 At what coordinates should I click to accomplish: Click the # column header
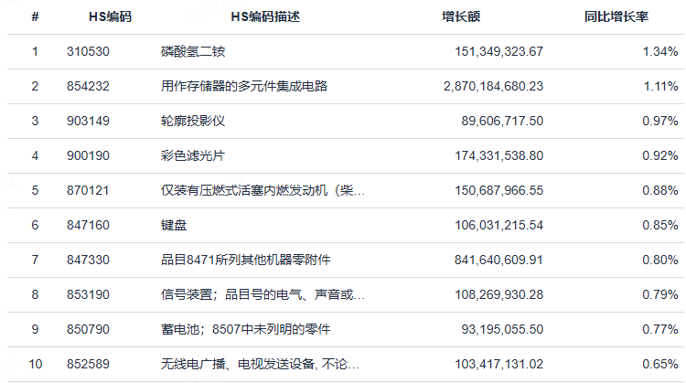(x=35, y=16)
